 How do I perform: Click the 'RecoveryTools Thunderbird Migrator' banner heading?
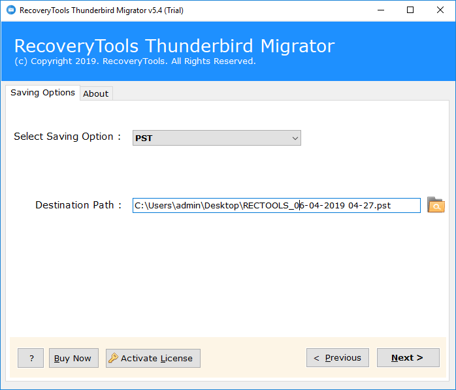pyautogui.click(x=174, y=46)
